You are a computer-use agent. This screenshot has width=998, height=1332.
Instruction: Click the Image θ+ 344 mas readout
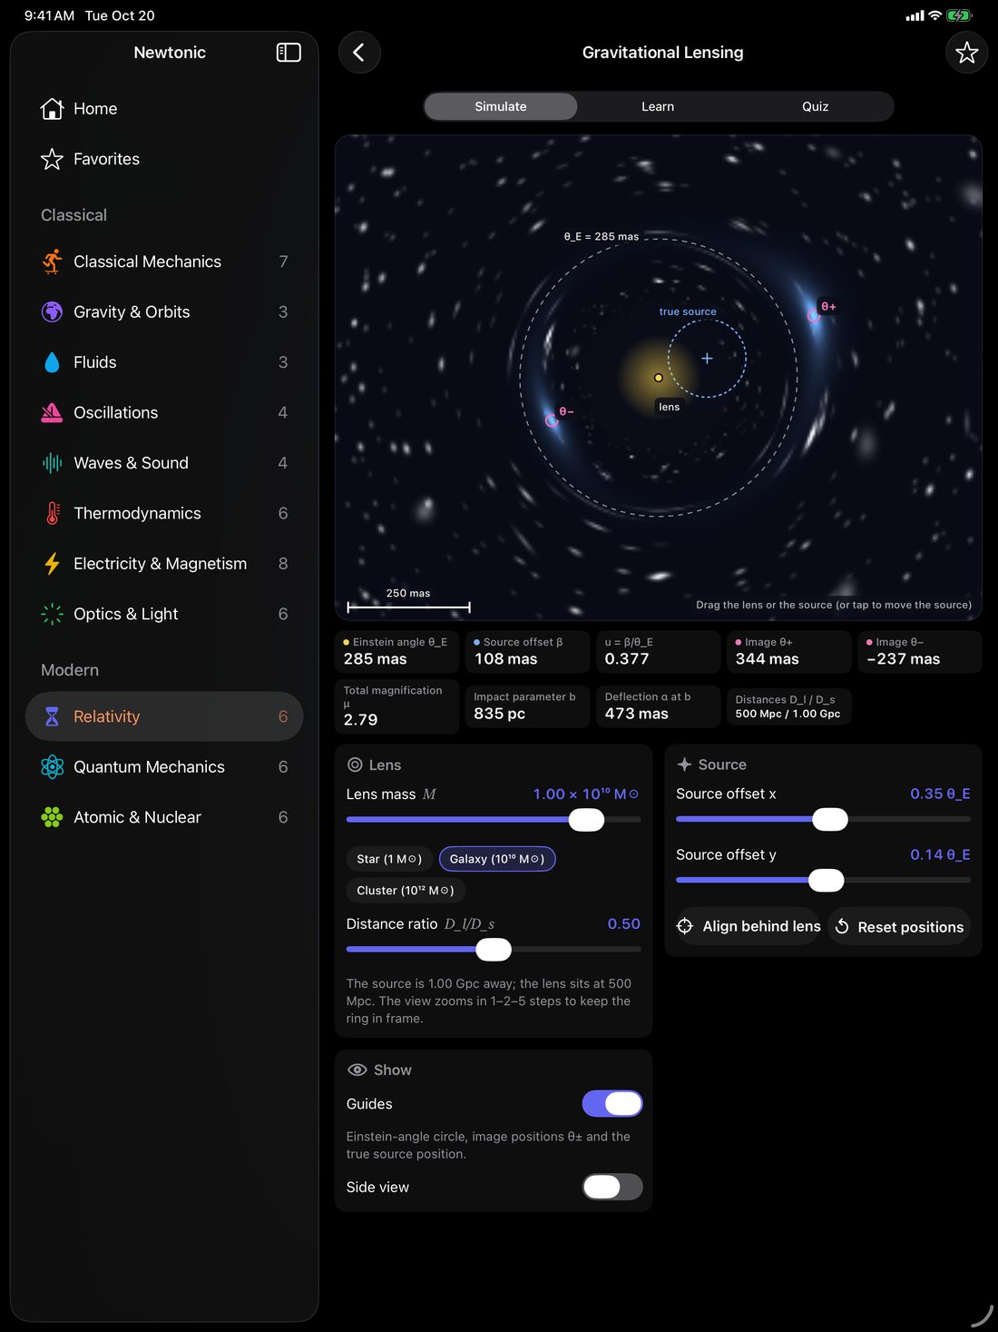pyautogui.click(x=788, y=652)
